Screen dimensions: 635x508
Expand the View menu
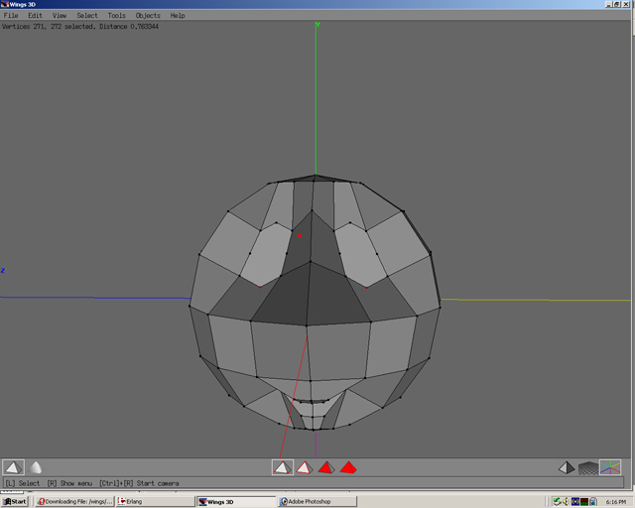click(60, 16)
